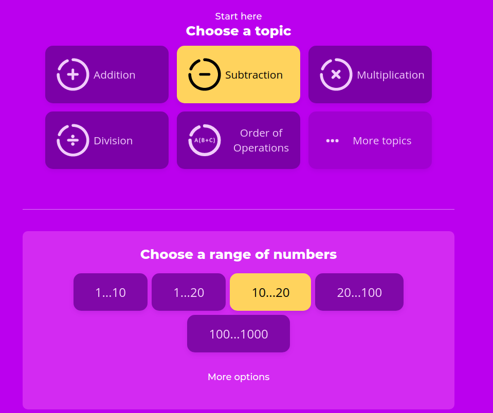493x413 pixels.
Task: Click the A(B+C) Order of Operations icon
Action: 204,140
